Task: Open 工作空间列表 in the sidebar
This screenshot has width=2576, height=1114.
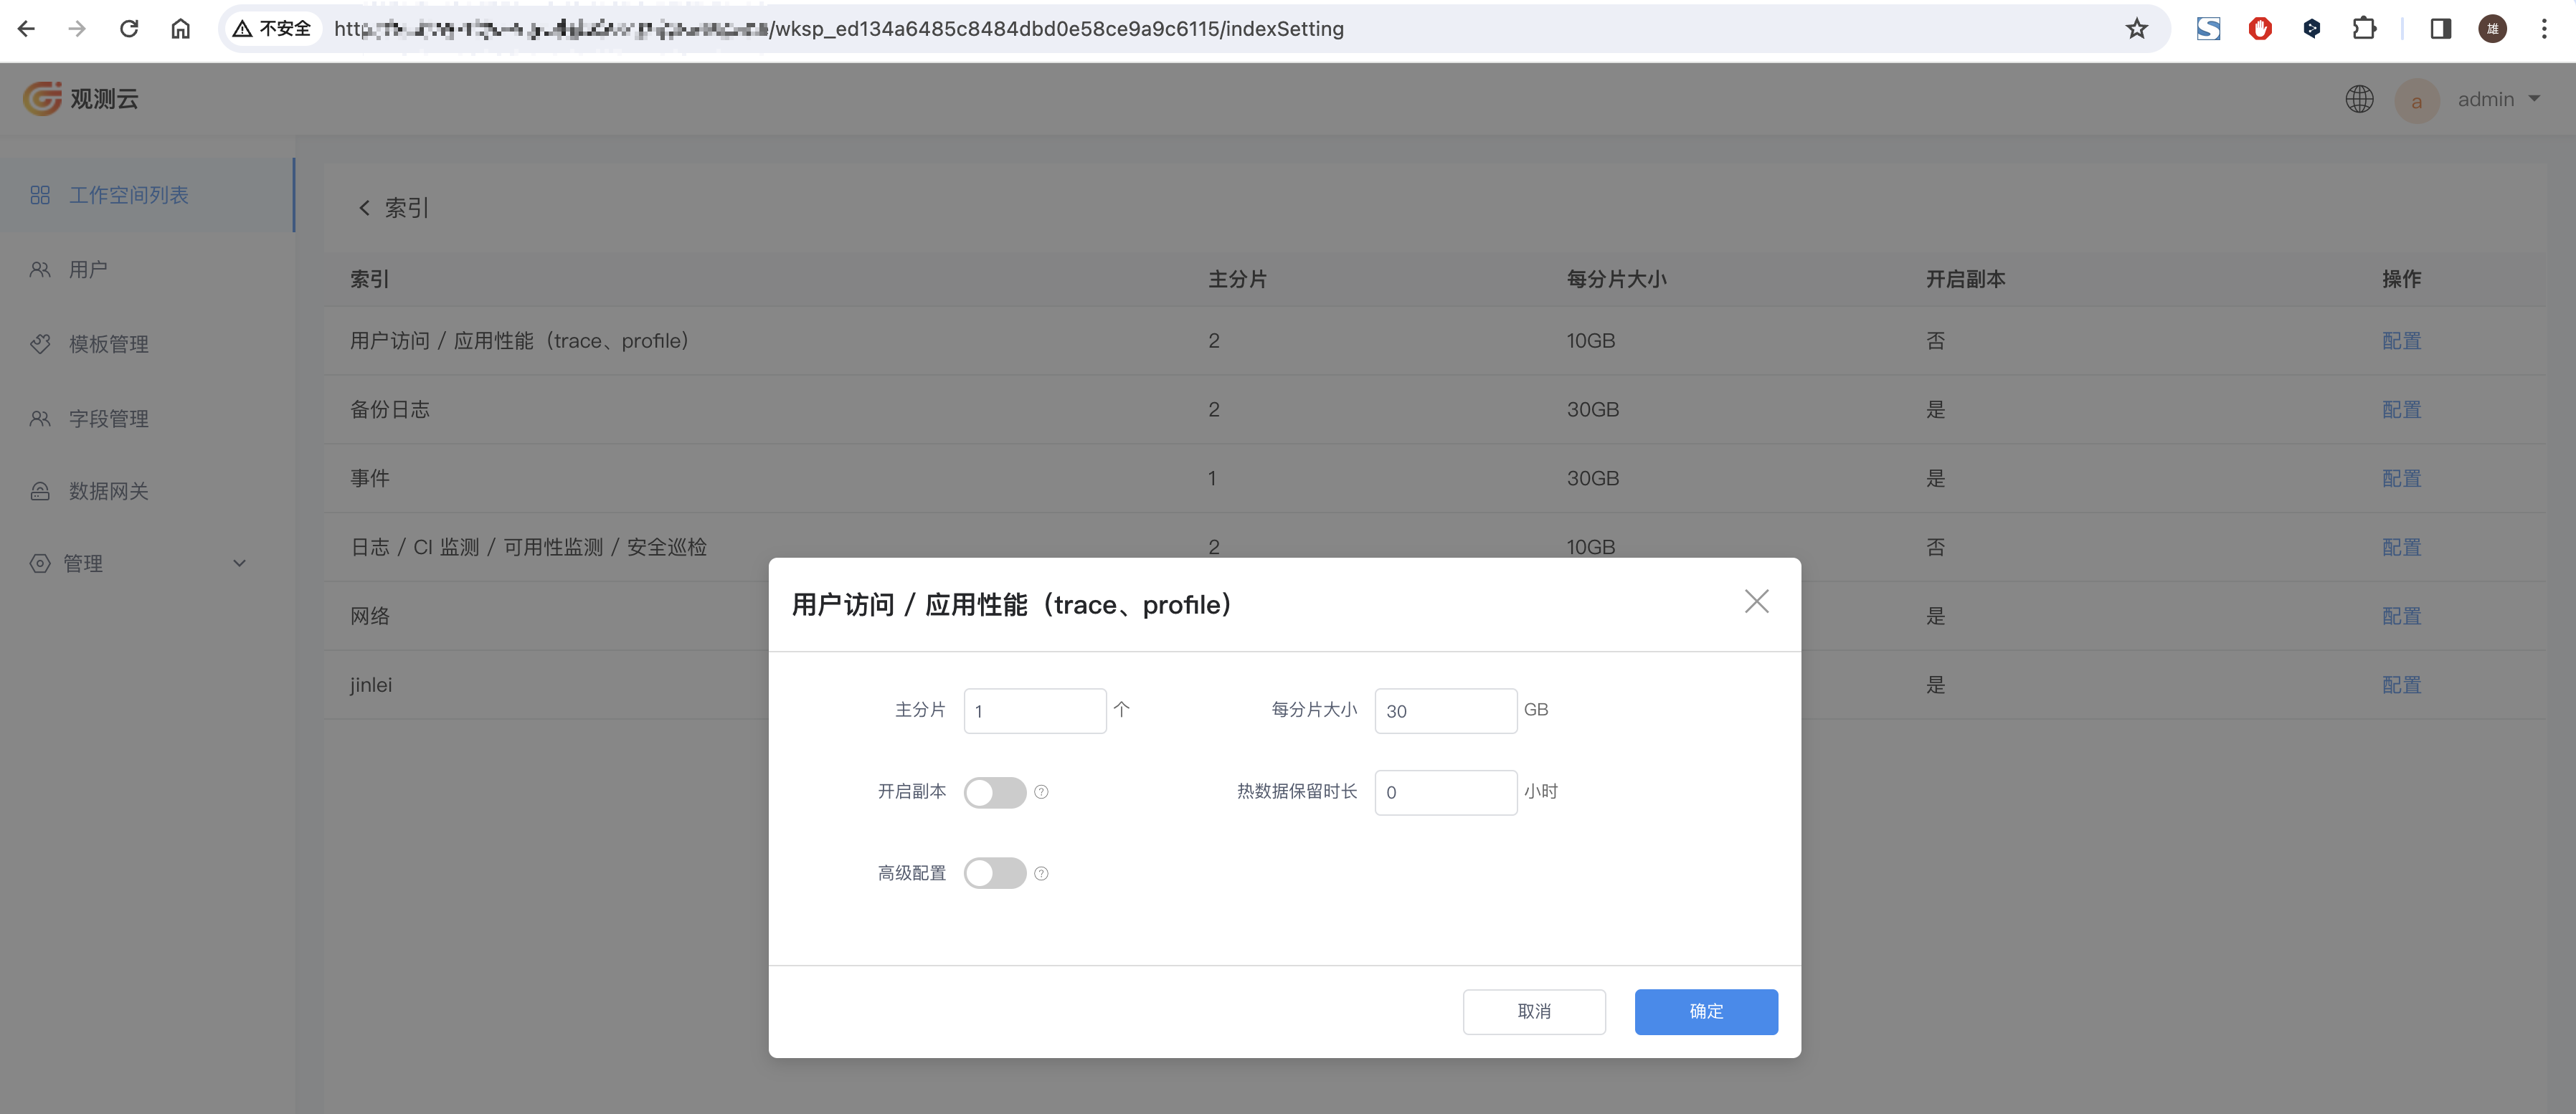Action: (x=147, y=195)
